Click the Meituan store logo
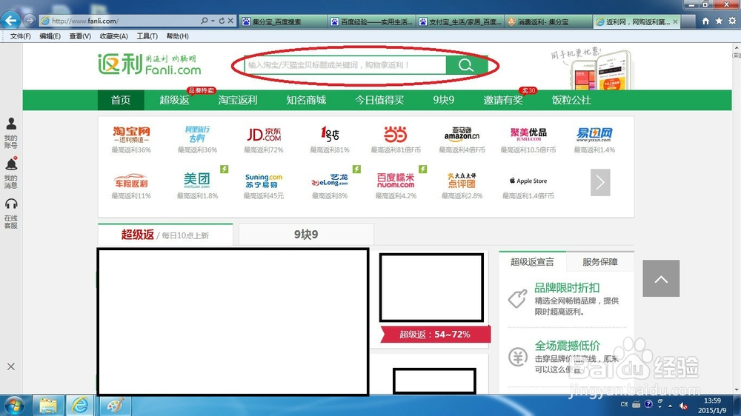741x416 pixels. click(x=197, y=181)
